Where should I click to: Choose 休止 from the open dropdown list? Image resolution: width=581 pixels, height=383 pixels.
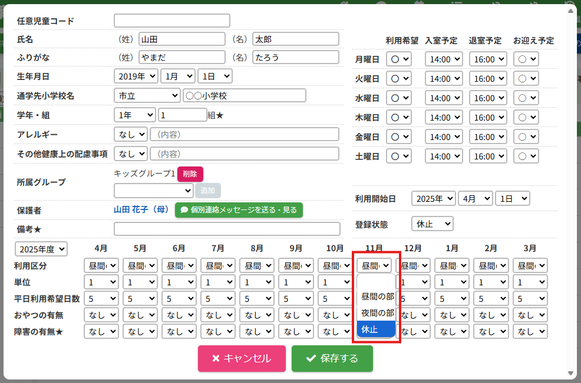coord(376,329)
